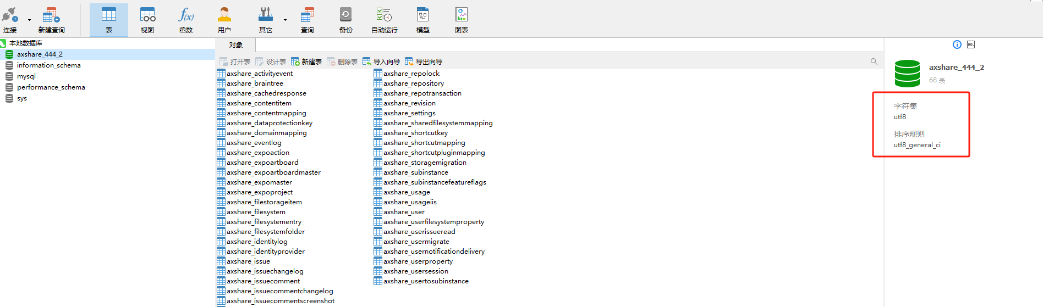Open the 用户 (User) toolbar icon
This screenshot has height=307, width=1043.
224,20
